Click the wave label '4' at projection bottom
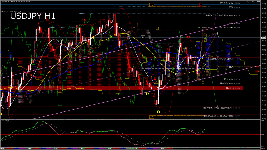The width and height of the screenshot is (267, 150). (217, 106)
